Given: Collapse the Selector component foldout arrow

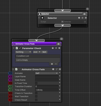Looking at the screenshot, I should (39, 18).
